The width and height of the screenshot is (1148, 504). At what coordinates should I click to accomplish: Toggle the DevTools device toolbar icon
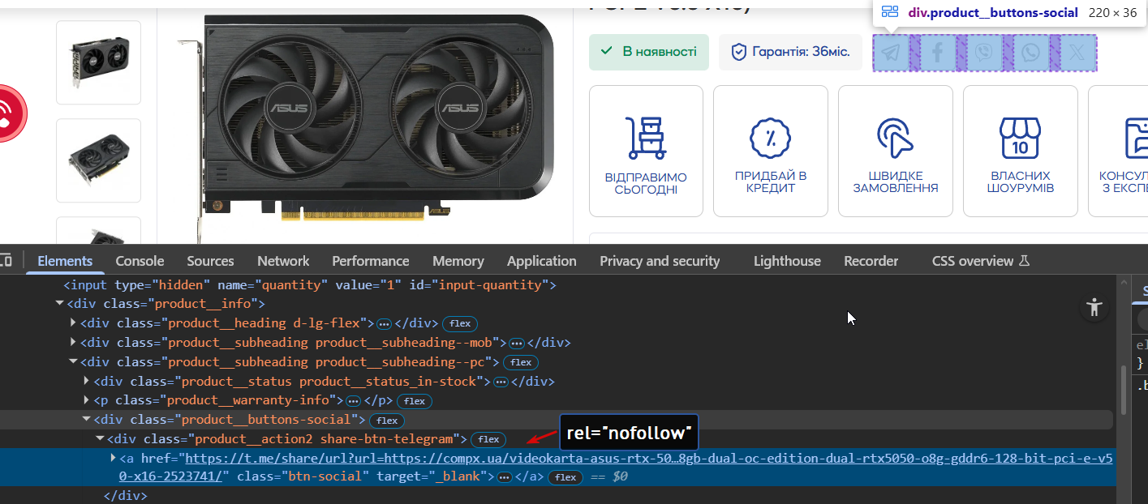(6, 261)
